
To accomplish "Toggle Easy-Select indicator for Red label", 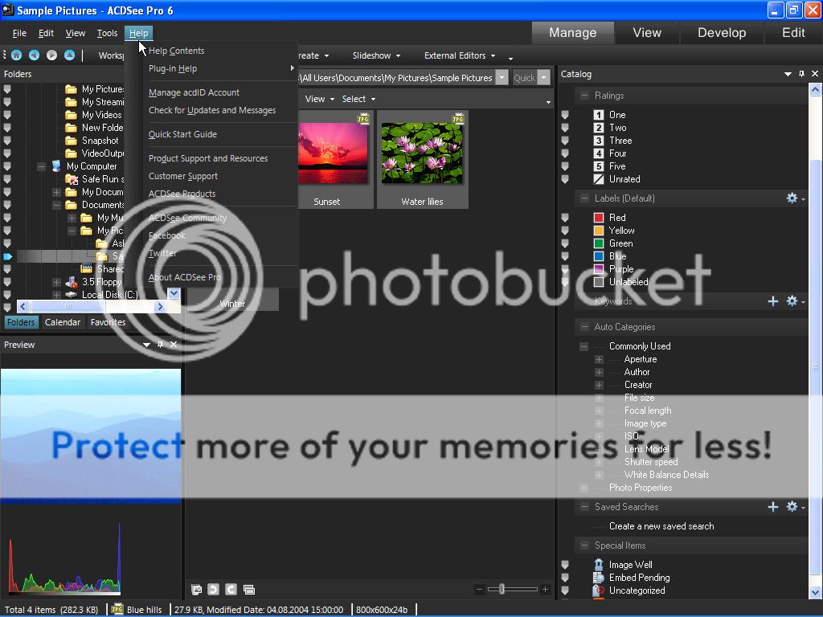I will 565,217.
